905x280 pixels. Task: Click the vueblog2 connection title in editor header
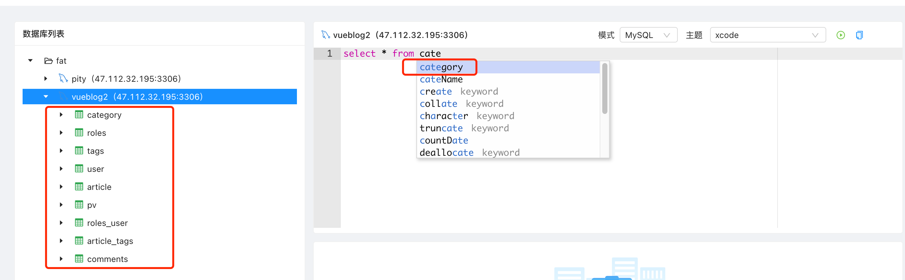(400, 35)
